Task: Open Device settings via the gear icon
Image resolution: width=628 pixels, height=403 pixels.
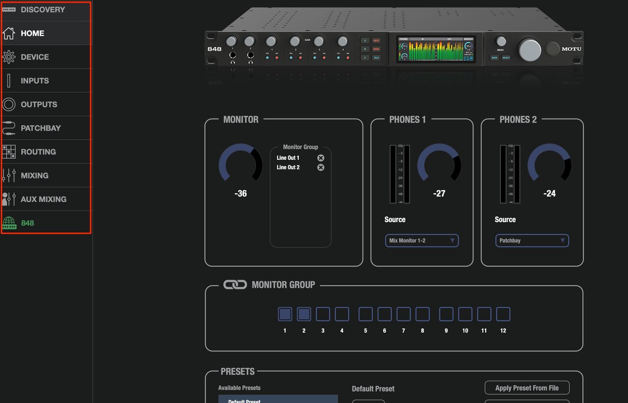Action: (x=9, y=57)
